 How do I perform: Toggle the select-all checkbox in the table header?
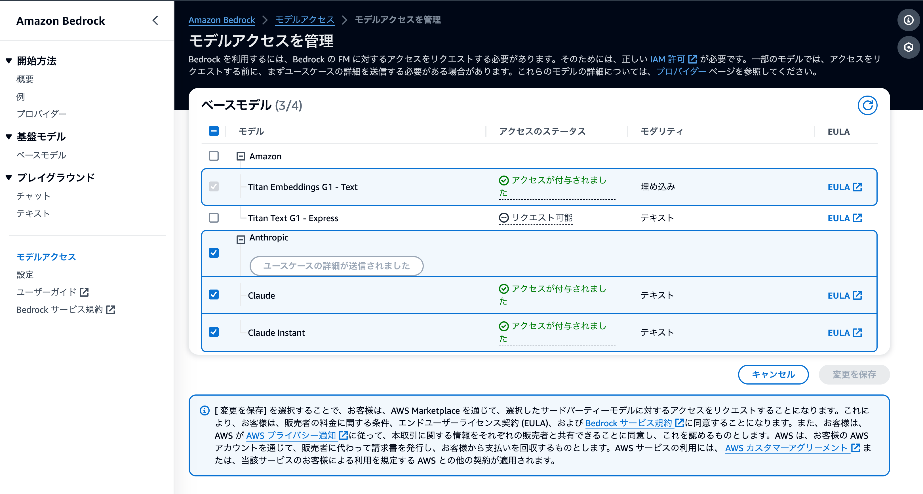(214, 131)
